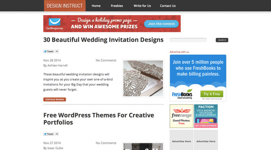Open the Faction UX design ad

[x=206, y=116]
